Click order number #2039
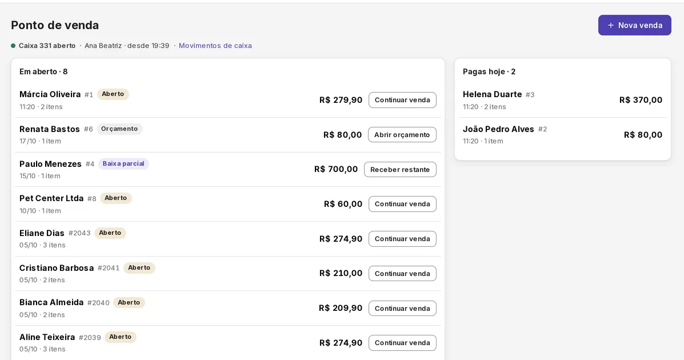This screenshot has width=684, height=360. pos(90,338)
